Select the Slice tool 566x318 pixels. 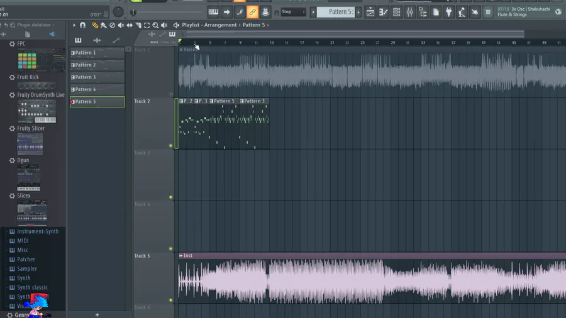coord(138,25)
